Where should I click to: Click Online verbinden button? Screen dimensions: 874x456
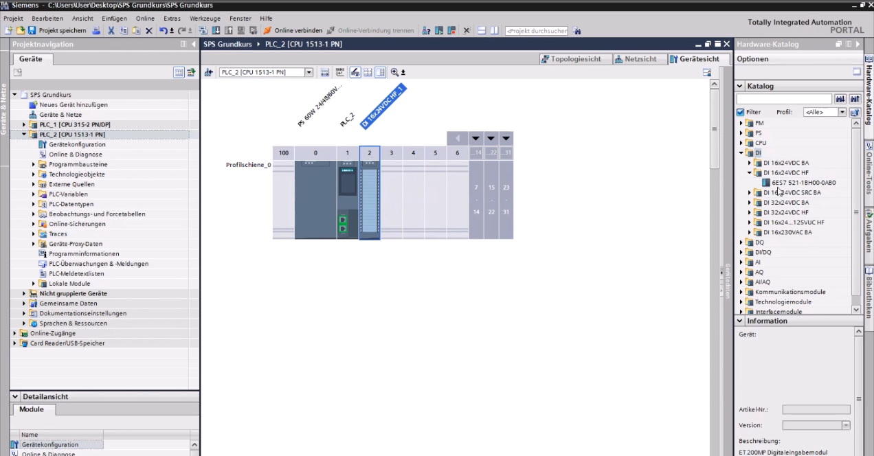pos(293,31)
